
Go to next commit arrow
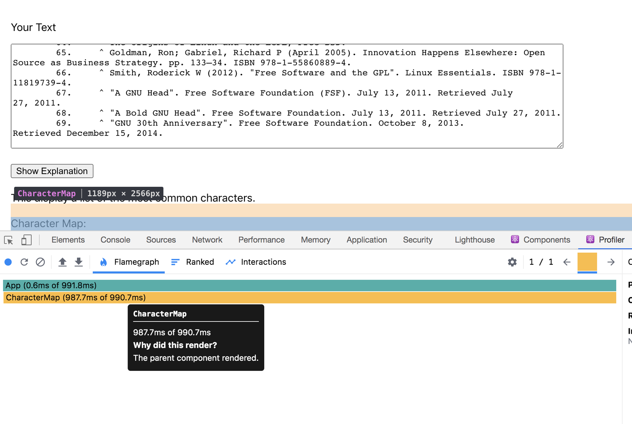pyautogui.click(x=611, y=262)
